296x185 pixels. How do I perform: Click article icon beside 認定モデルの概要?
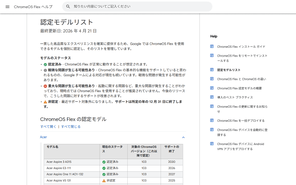[212, 88]
